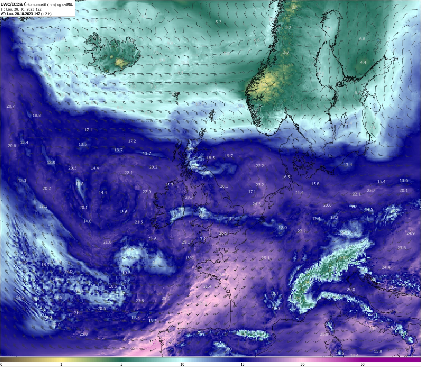Click the map value '21.6'

pos(152,239)
